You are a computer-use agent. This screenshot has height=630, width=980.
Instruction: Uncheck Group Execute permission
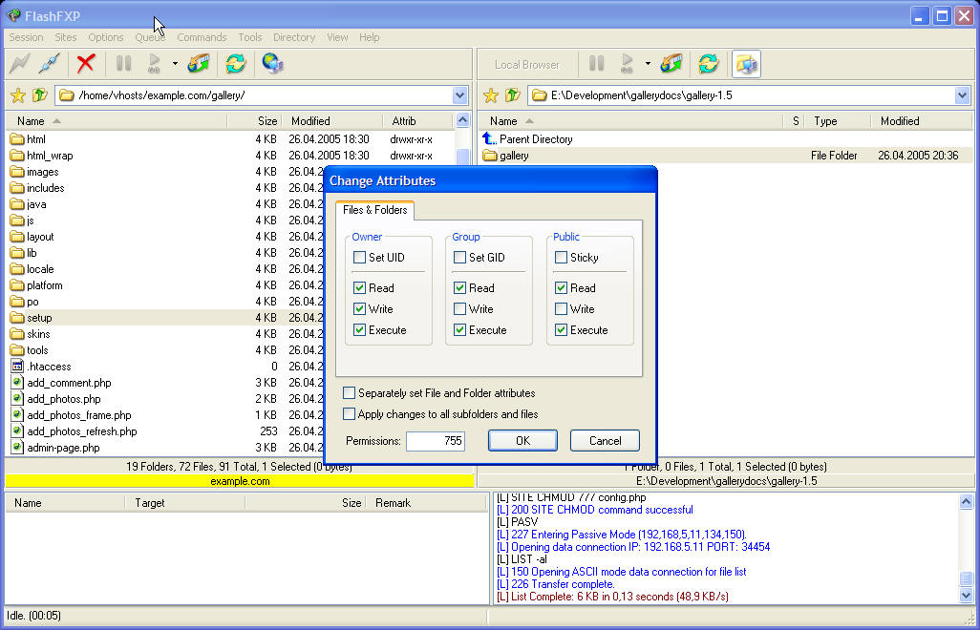[460, 330]
